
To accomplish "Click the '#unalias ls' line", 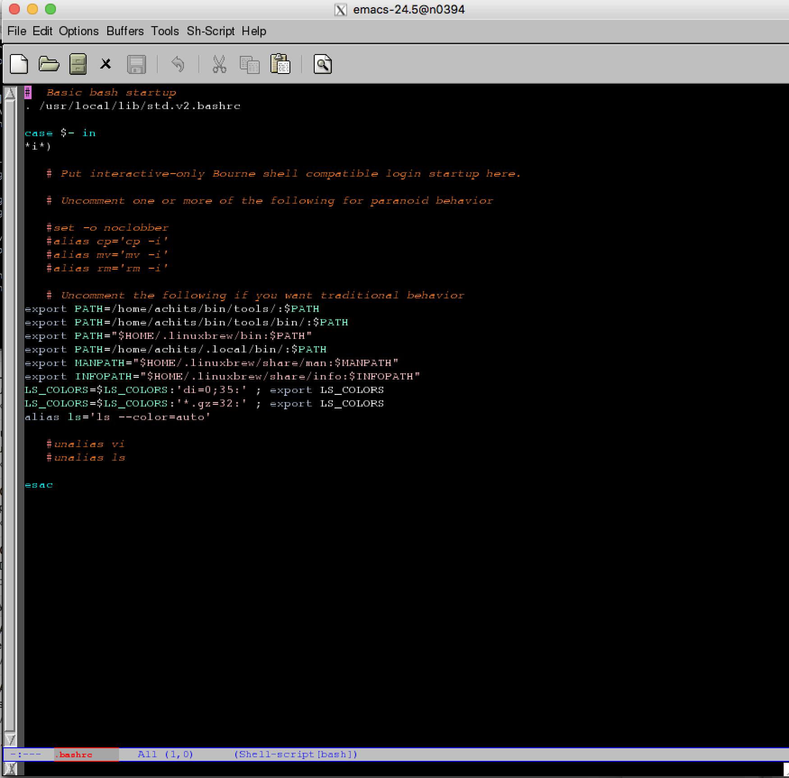I will coord(86,458).
